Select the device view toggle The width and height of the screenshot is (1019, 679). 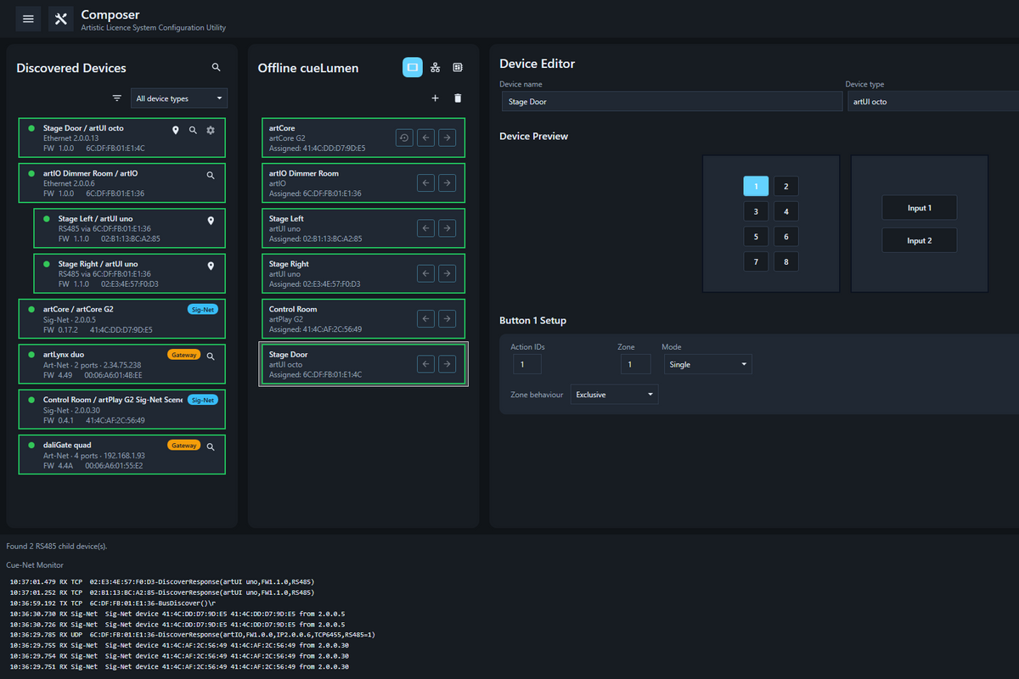coord(412,67)
